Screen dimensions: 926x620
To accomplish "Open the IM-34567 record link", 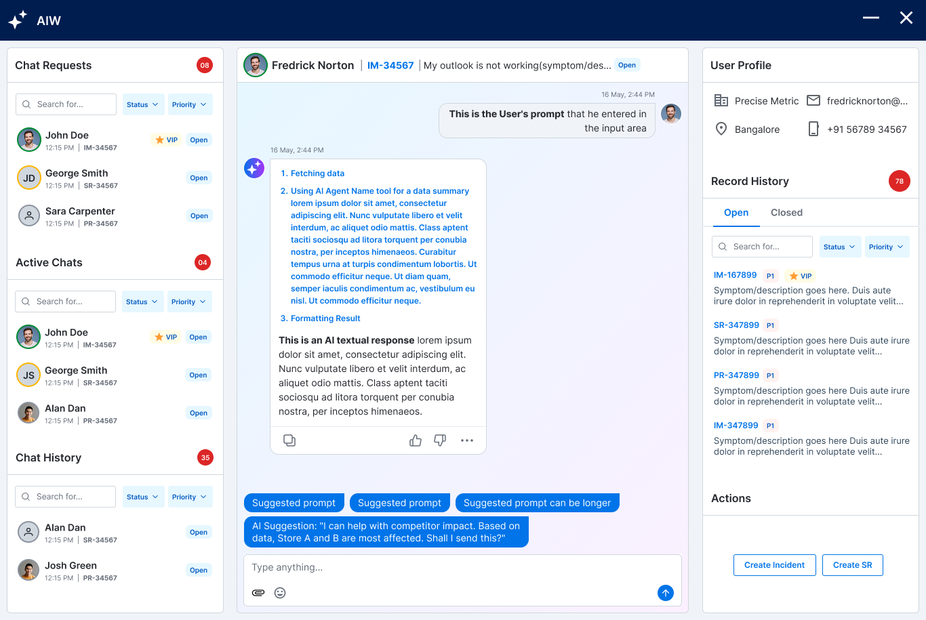I will click(x=390, y=64).
